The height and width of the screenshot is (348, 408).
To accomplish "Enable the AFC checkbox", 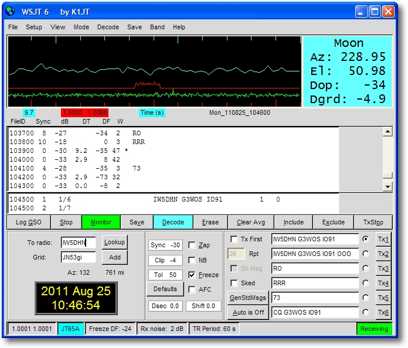I will point(192,289).
